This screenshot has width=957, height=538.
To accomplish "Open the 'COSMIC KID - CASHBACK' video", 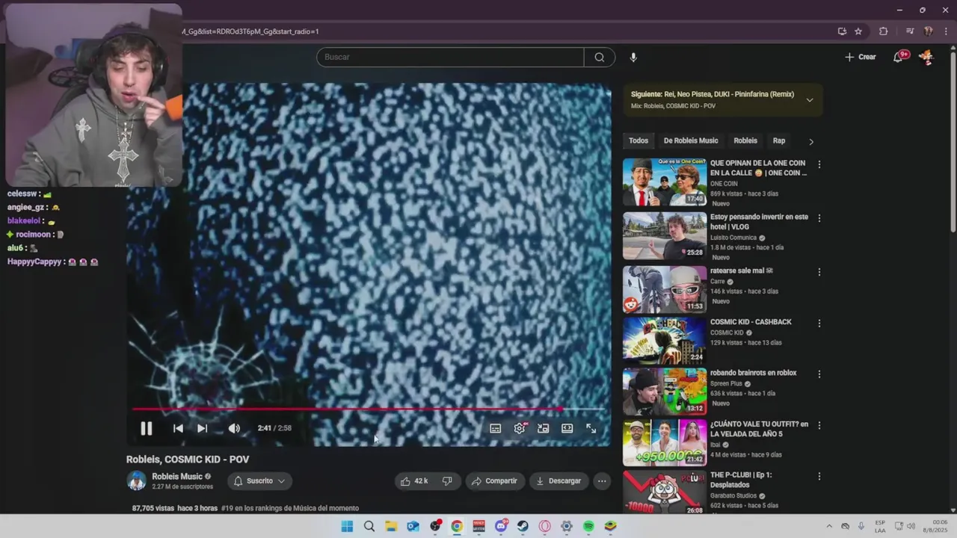I will pos(665,341).
